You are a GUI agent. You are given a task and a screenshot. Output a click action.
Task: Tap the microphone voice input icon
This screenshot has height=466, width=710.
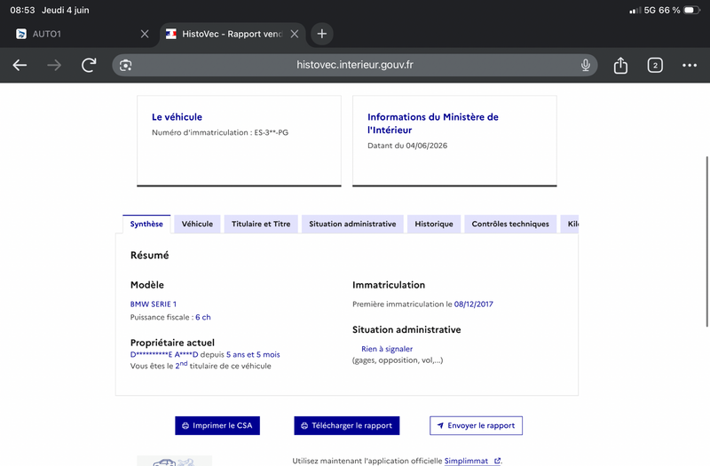586,65
